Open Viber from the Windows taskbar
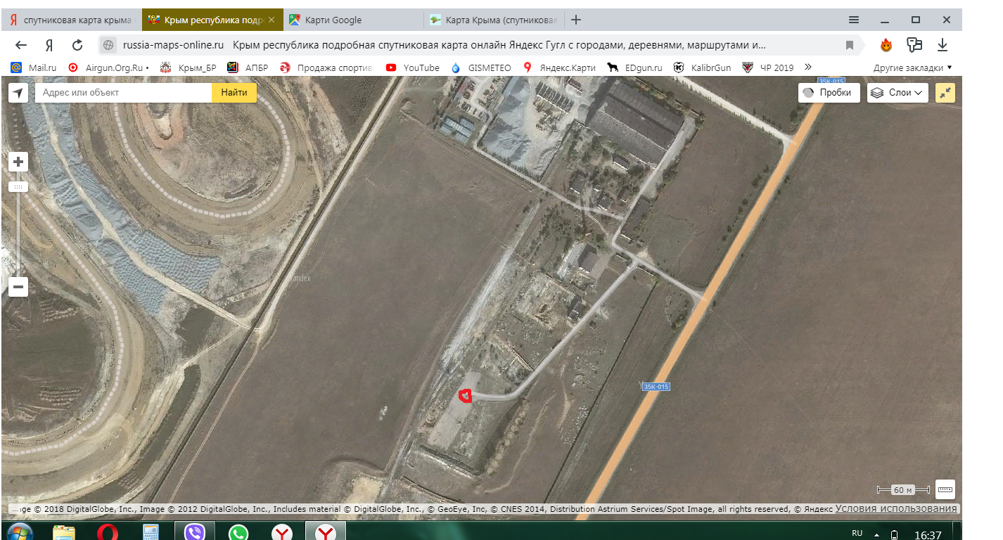Image resolution: width=1003 pixels, height=540 pixels. click(195, 533)
